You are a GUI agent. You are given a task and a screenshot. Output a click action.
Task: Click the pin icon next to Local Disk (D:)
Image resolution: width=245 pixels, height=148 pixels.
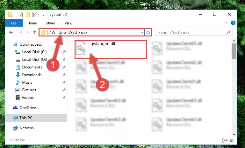(x=64, y=60)
